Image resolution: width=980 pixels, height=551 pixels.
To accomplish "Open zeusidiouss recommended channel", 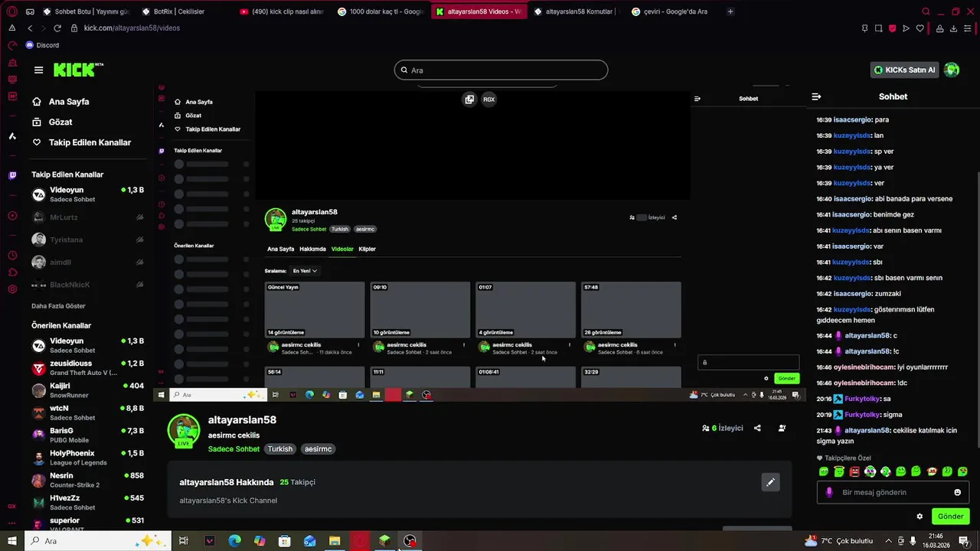I will pos(87,367).
